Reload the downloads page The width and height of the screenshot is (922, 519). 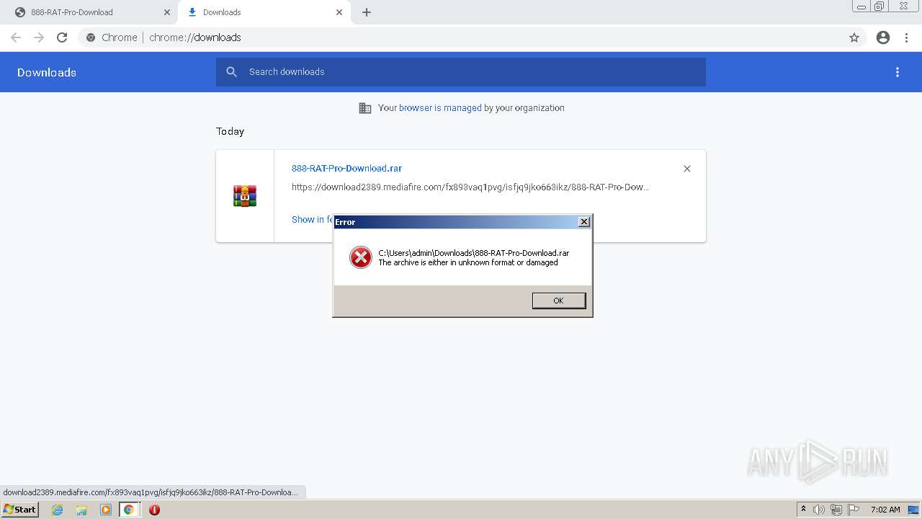pos(62,37)
